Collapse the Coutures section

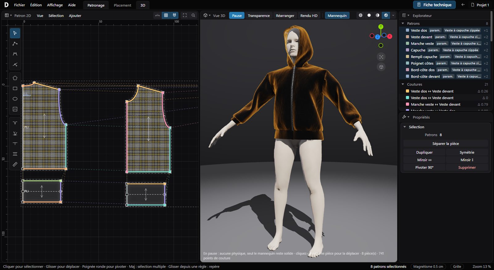coord(403,84)
